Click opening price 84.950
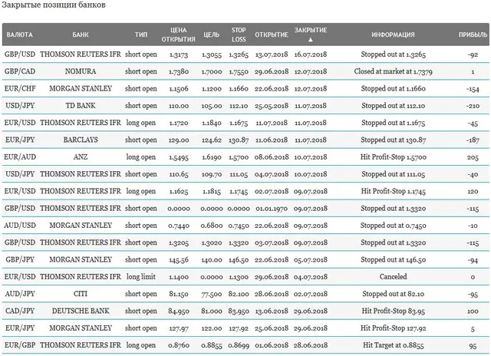Image resolution: width=491 pixels, height=356 pixels. click(179, 311)
